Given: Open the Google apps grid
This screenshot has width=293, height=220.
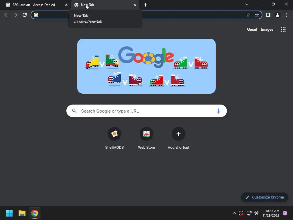Looking at the screenshot, I should [x=283, y=30].
